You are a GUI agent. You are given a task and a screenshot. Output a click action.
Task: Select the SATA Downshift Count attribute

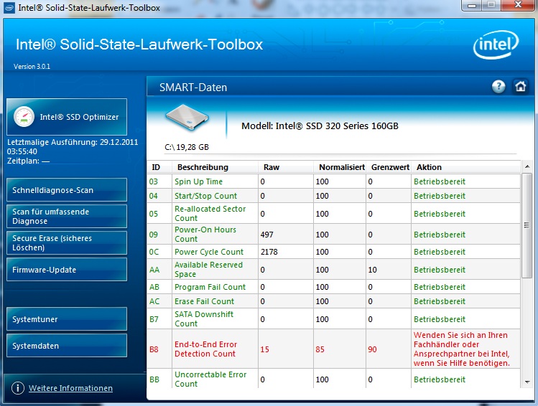click(204, 319)
